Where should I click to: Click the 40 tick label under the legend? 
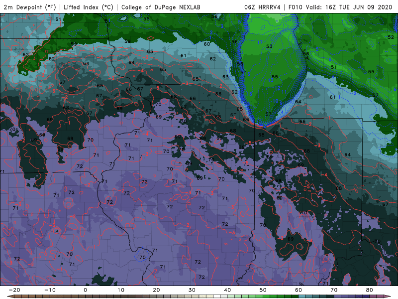tap(227, 290)
